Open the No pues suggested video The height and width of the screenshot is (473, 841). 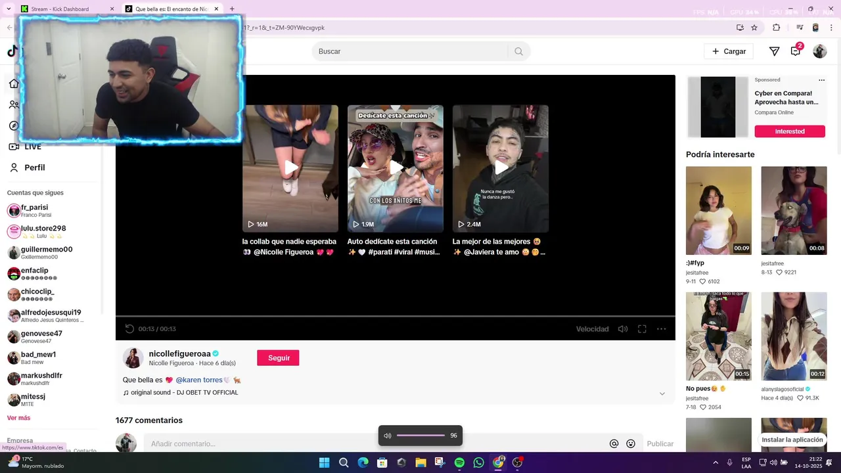click(719, 336)
